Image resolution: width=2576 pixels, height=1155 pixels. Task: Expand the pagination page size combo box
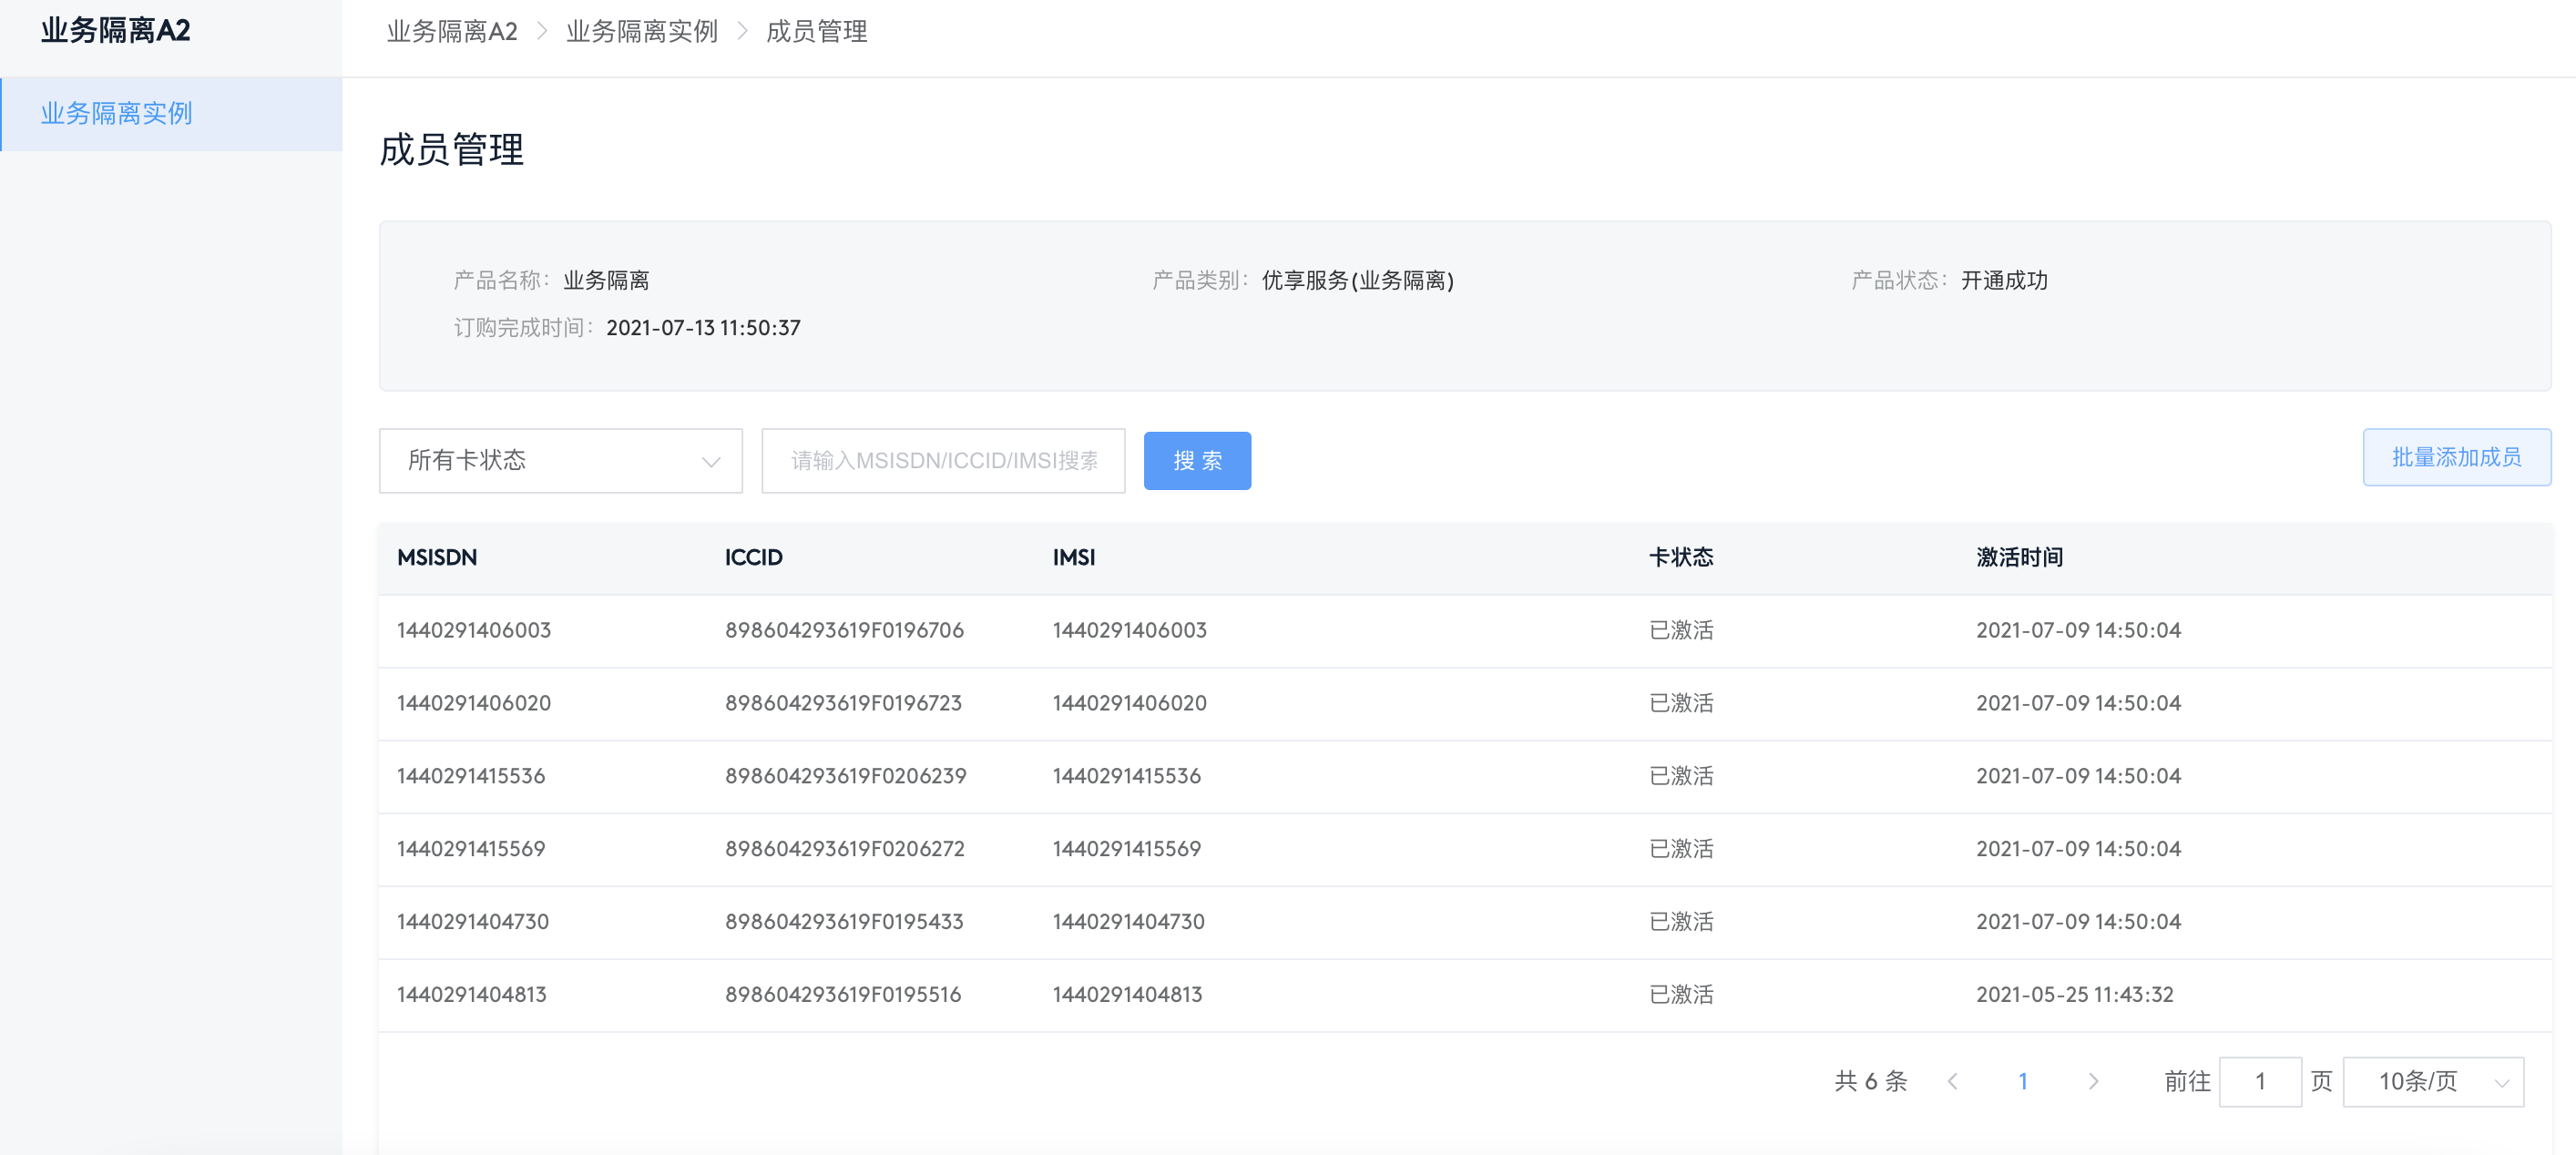pyautogui.click(x=2434, y=1081)
